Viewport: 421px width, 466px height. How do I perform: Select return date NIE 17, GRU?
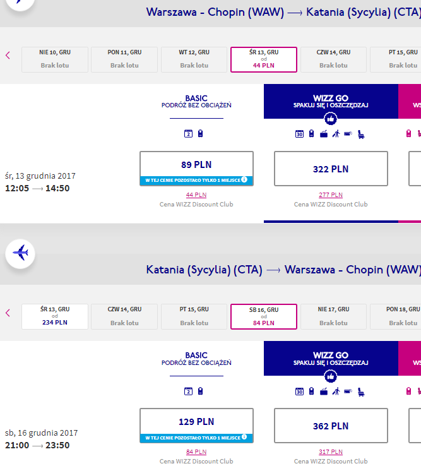(x=333, y=316)
